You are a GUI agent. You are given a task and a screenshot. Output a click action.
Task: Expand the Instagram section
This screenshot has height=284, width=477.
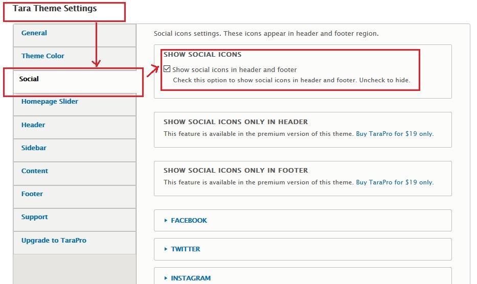[x=190, y=278]
